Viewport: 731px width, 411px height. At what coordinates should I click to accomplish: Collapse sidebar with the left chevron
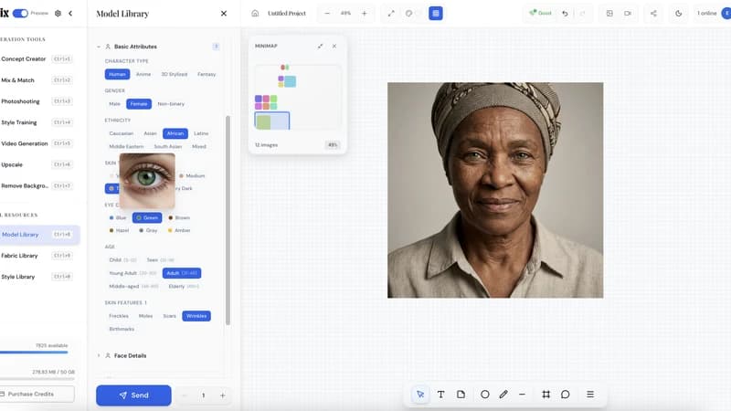click(70, 13)
